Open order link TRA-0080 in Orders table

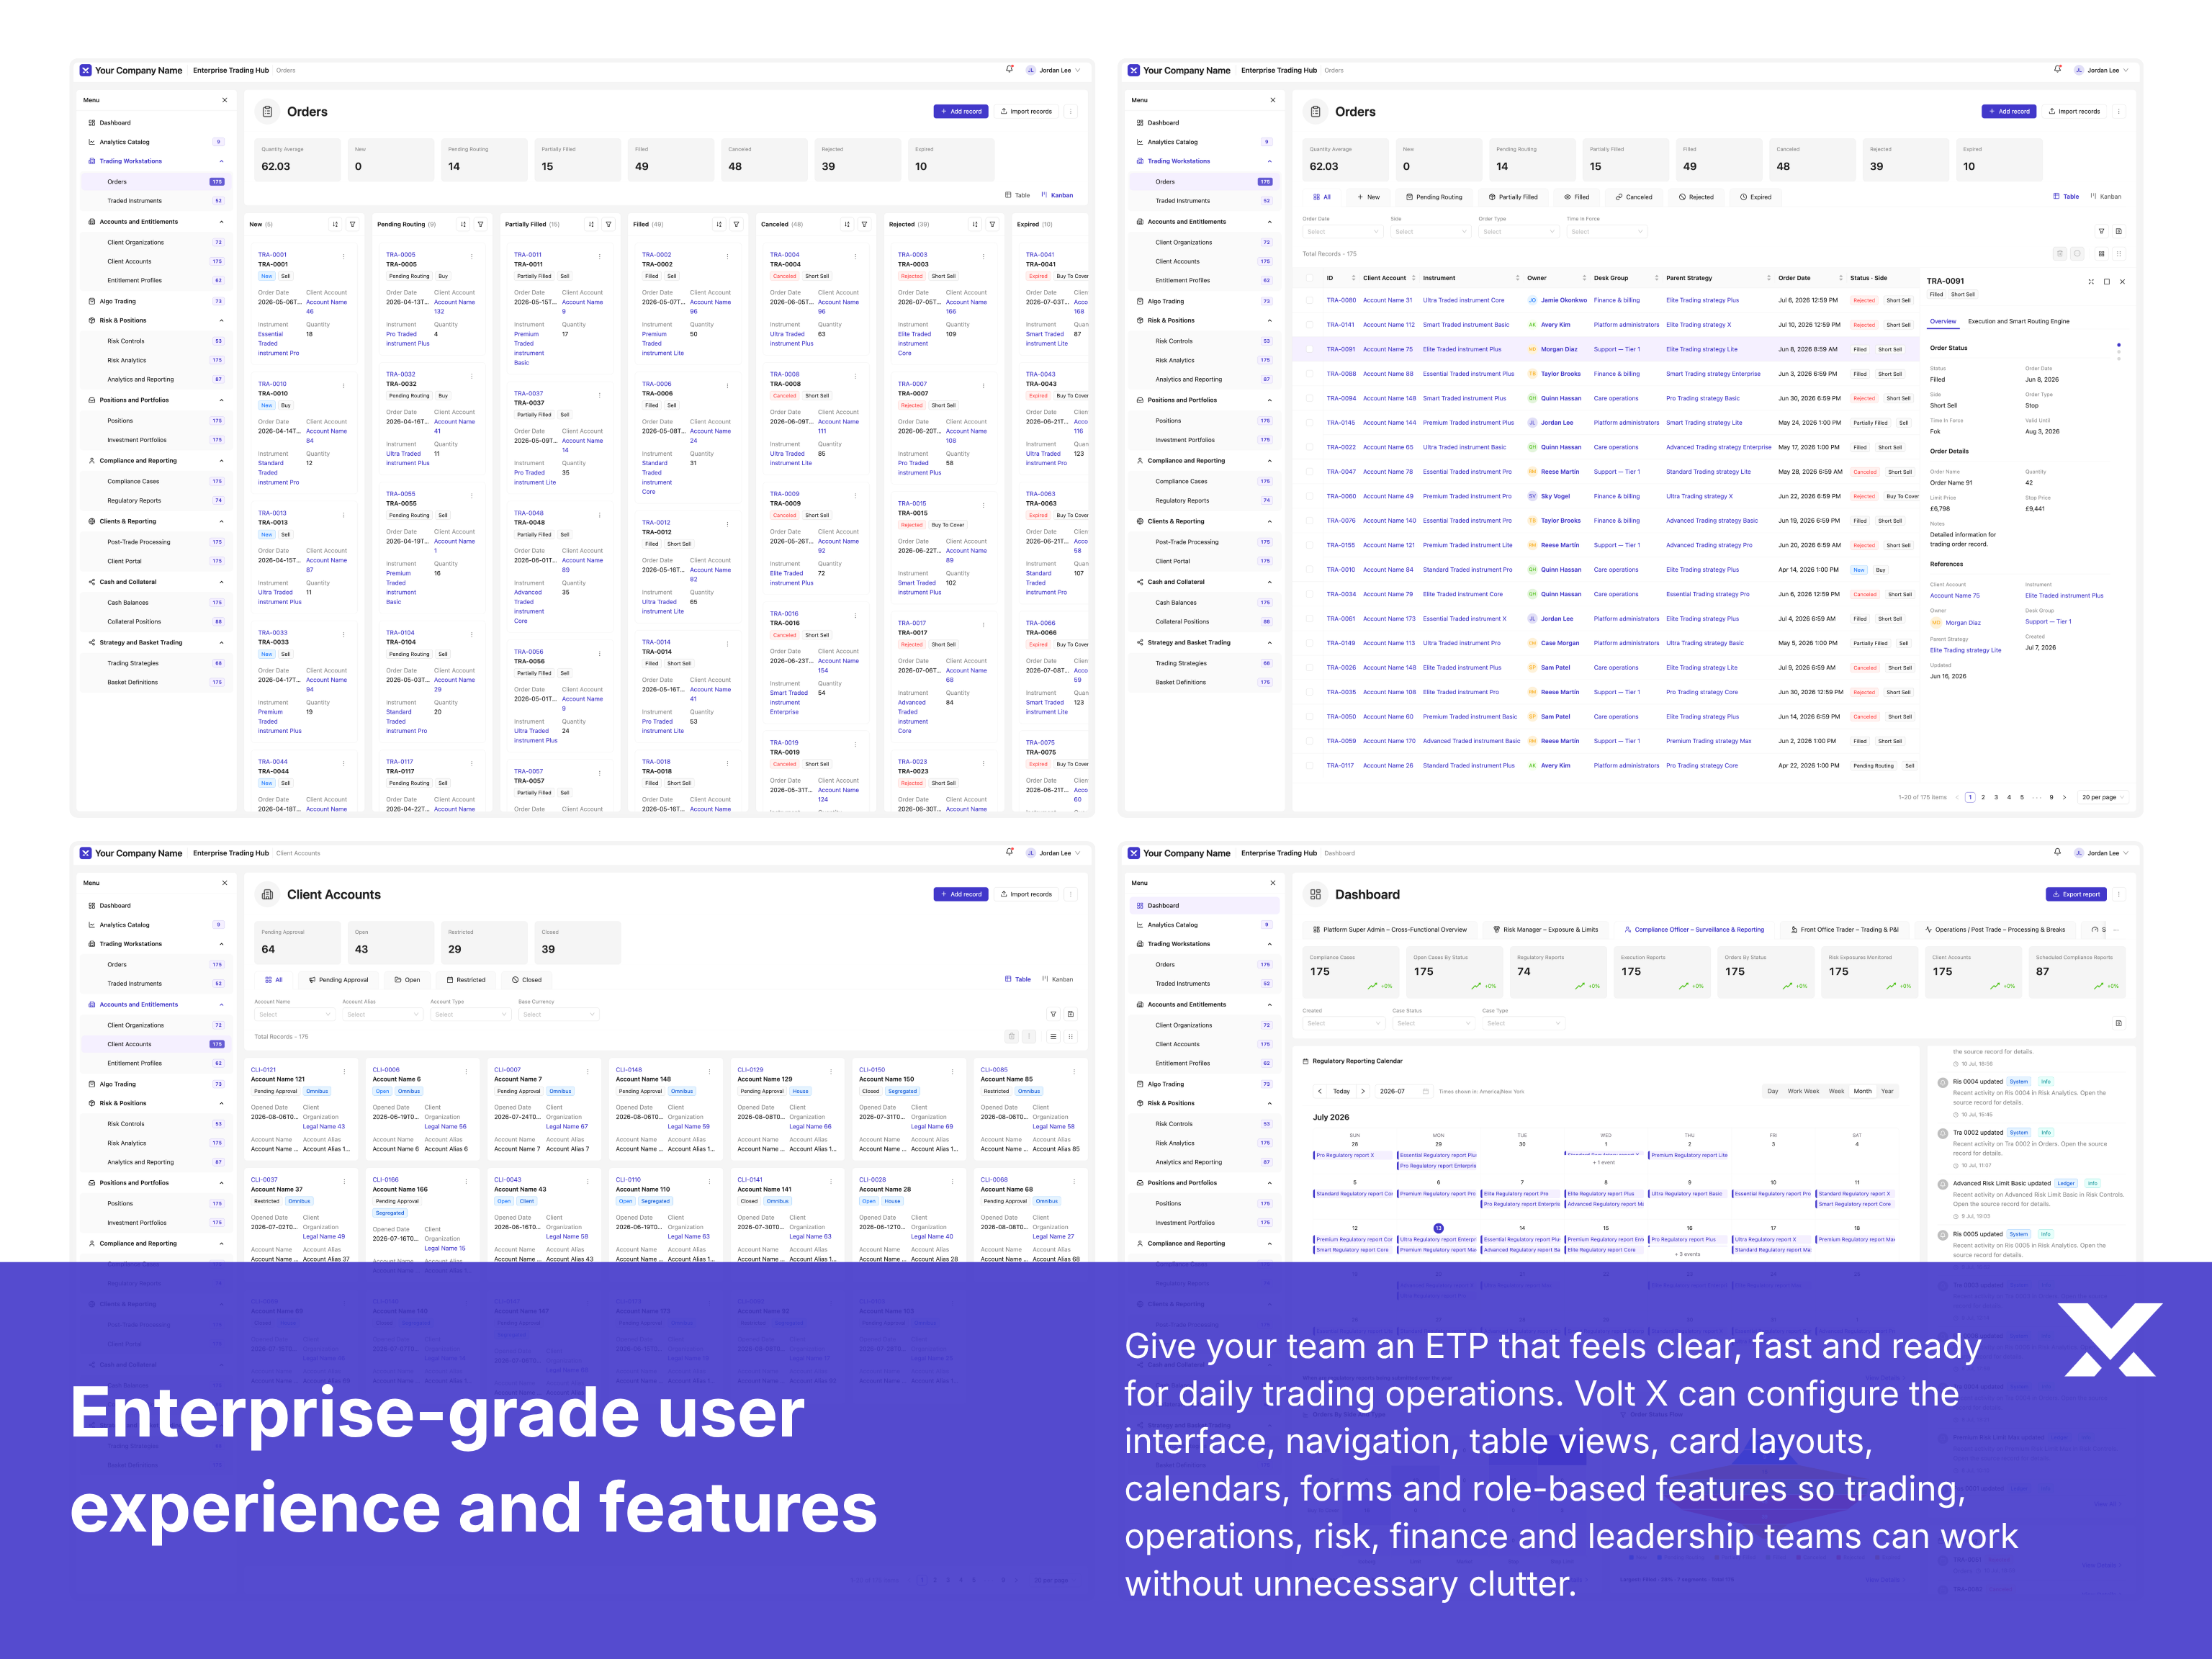tap(1341, 300)
